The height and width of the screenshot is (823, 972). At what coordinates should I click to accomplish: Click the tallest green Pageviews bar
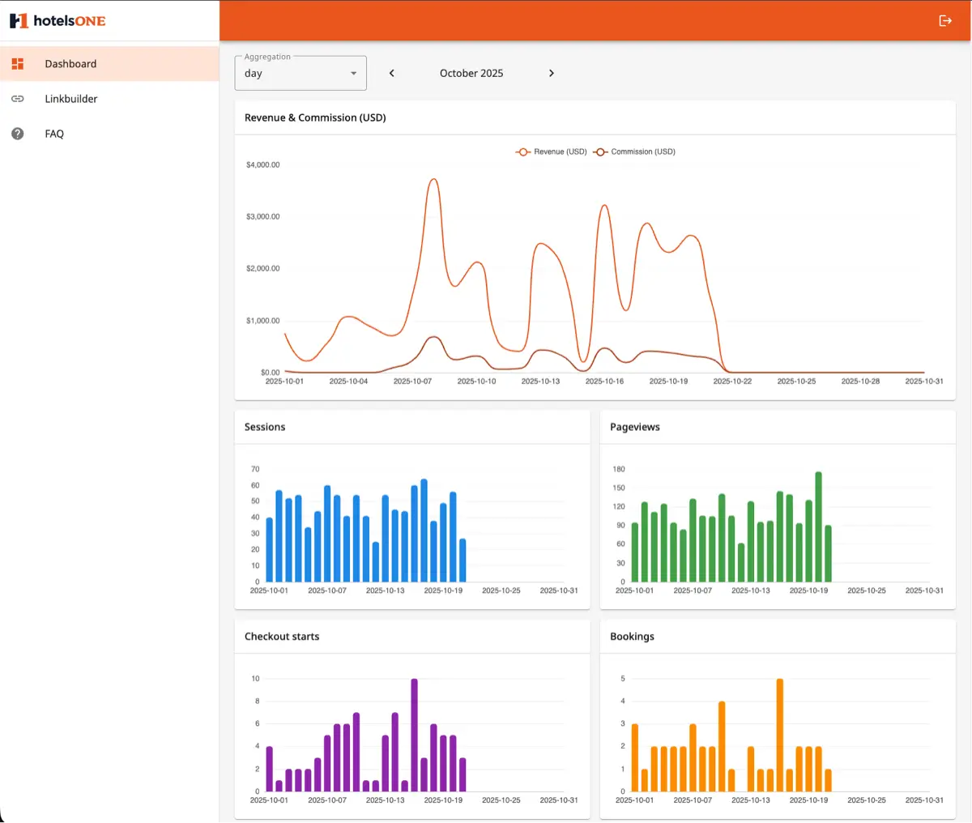click(x=819, y=527)
